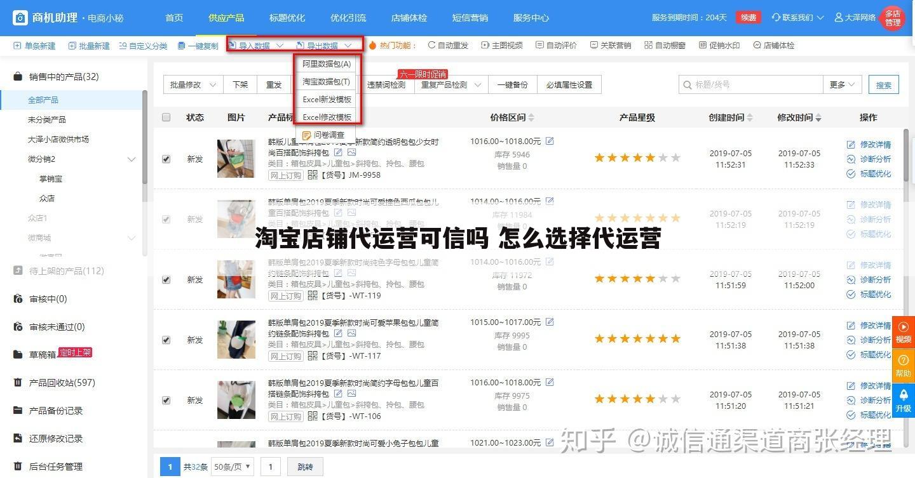Open the 标题优化 menu item
Image resolution: width=915 pixels, height=478 pixels.
[x=287, y=18]
